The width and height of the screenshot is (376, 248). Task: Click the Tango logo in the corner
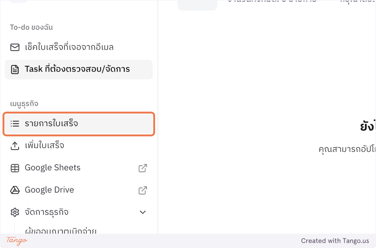pos(16,241)
